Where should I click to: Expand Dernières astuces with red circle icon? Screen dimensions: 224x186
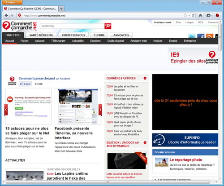pos(145,78)
